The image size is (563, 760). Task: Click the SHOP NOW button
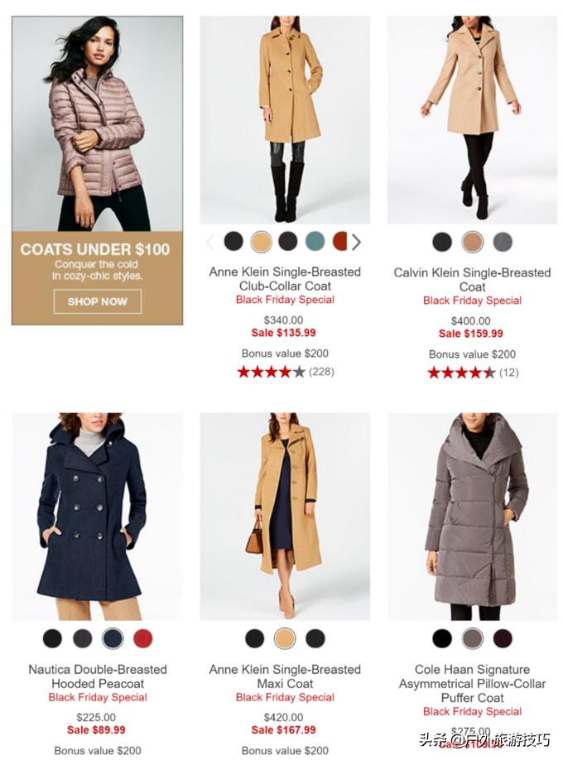coord(98,301)
